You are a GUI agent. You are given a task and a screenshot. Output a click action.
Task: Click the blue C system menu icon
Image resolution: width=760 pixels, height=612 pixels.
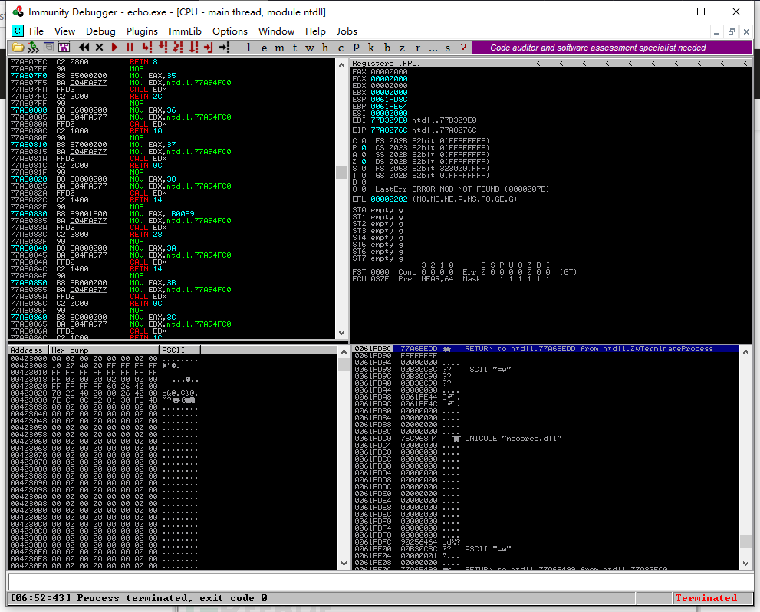(17, 31)
